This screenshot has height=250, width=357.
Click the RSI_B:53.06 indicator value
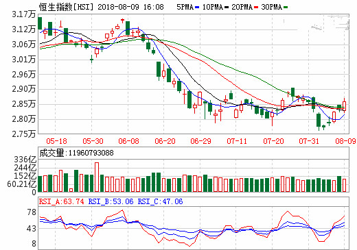point(111,201)
